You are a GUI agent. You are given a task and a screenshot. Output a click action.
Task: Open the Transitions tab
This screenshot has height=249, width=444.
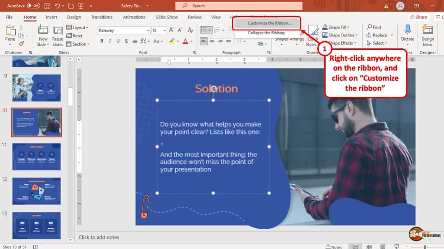(102, 17)
